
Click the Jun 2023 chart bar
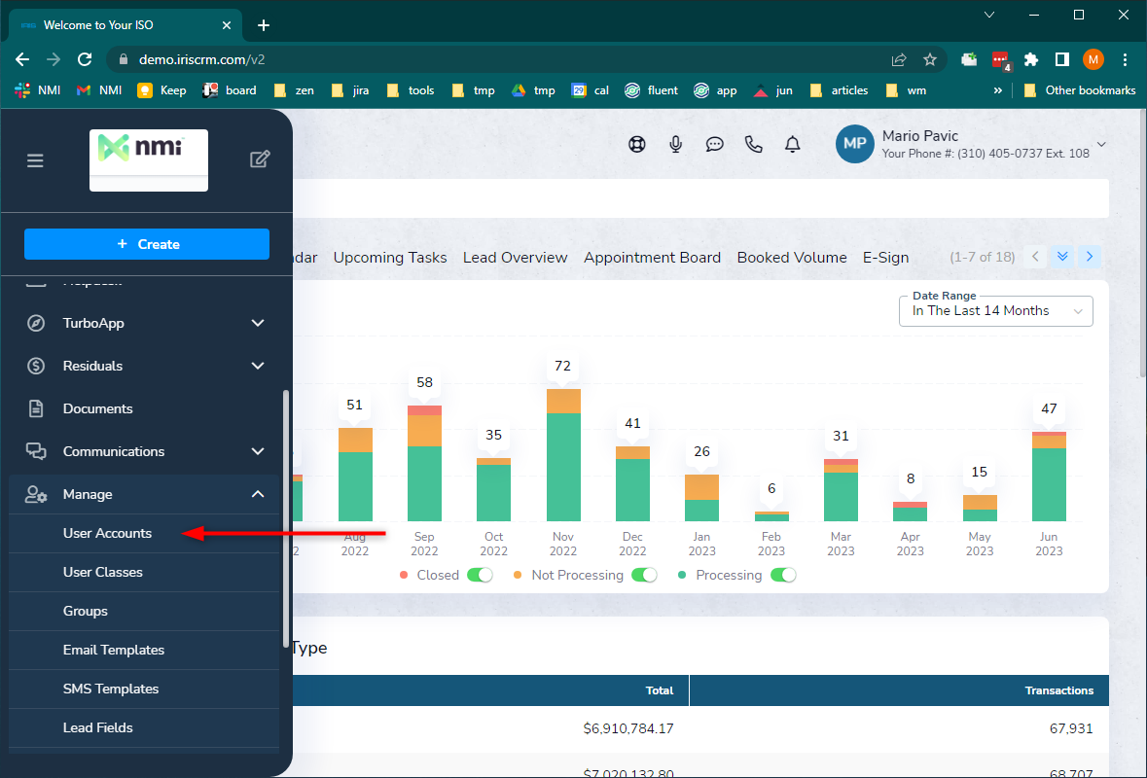[1049, 476]
